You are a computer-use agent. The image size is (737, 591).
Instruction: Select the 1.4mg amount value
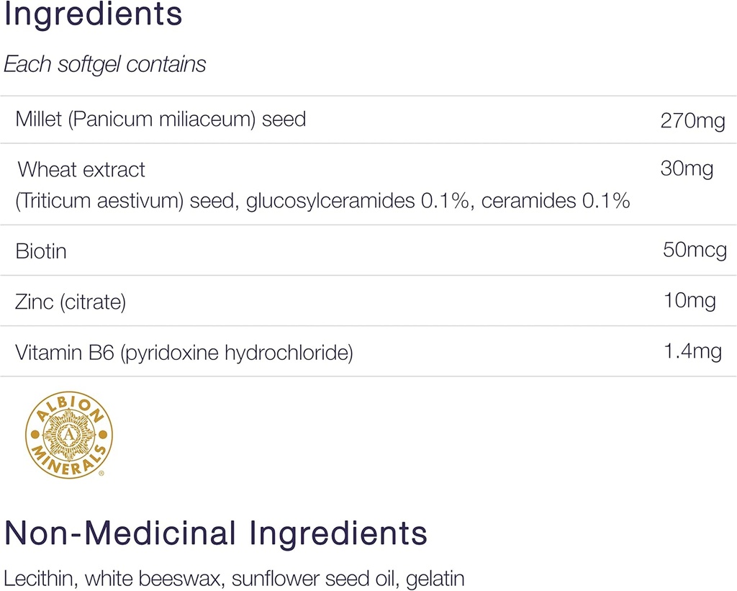tap(692, 351)
